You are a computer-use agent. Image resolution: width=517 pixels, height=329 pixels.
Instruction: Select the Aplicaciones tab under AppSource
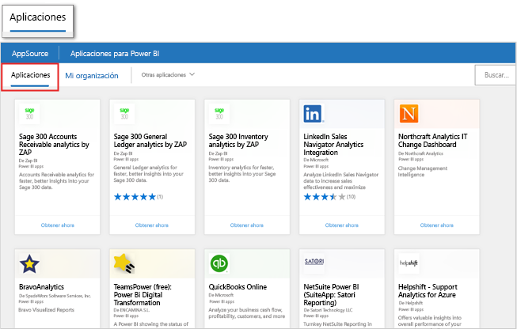(x=30, y=75)
